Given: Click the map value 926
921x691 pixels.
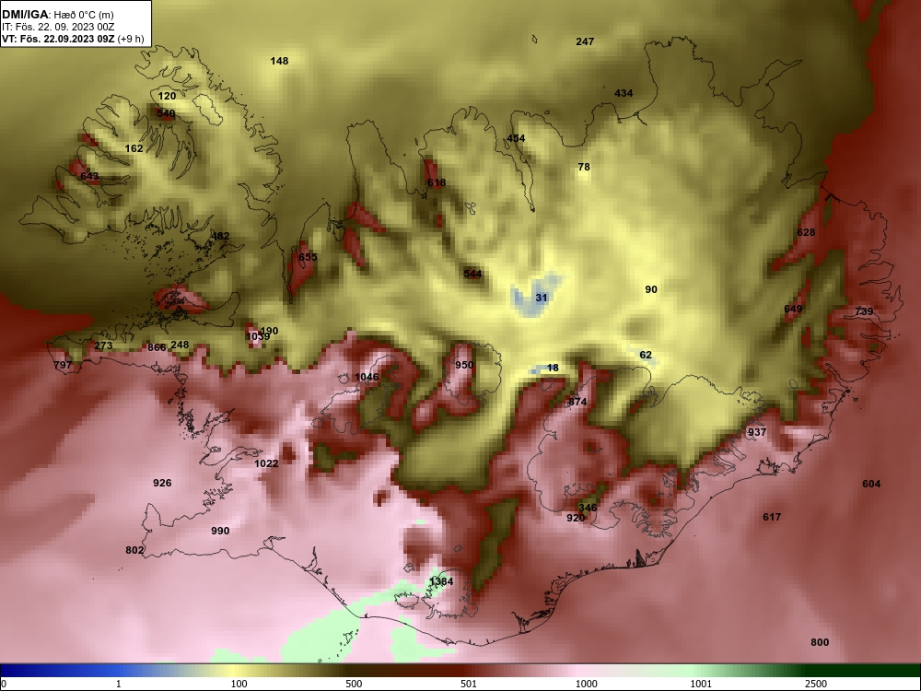Looking at the screenshot, I should click(162, 483).
